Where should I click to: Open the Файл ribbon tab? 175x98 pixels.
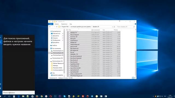tap(51, 24)
